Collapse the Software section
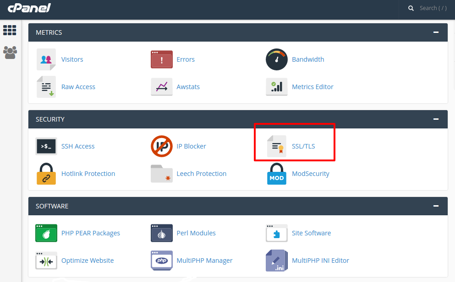455x282 pixels. pos(436,206)
